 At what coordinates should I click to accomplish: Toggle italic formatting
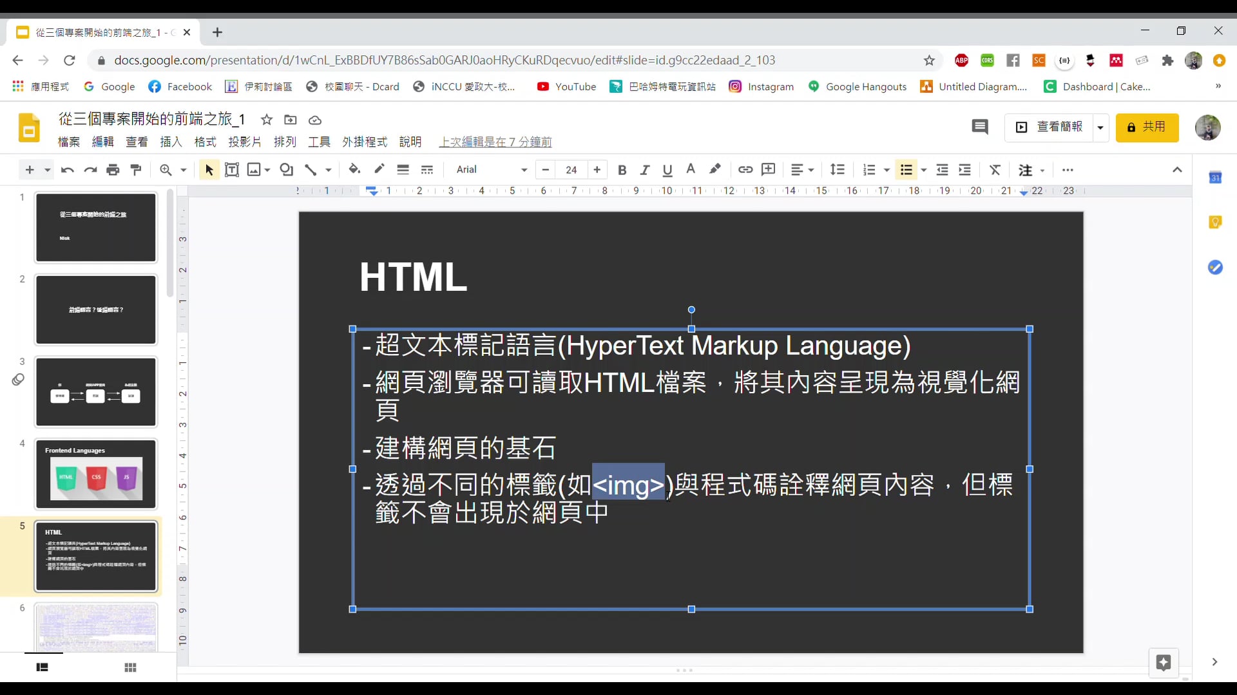[644, 170]
